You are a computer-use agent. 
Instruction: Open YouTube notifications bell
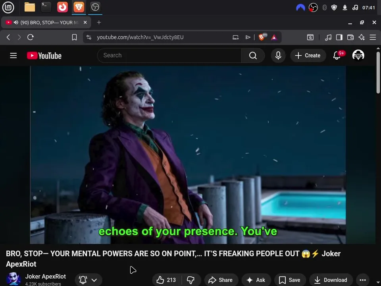point(337,56)
